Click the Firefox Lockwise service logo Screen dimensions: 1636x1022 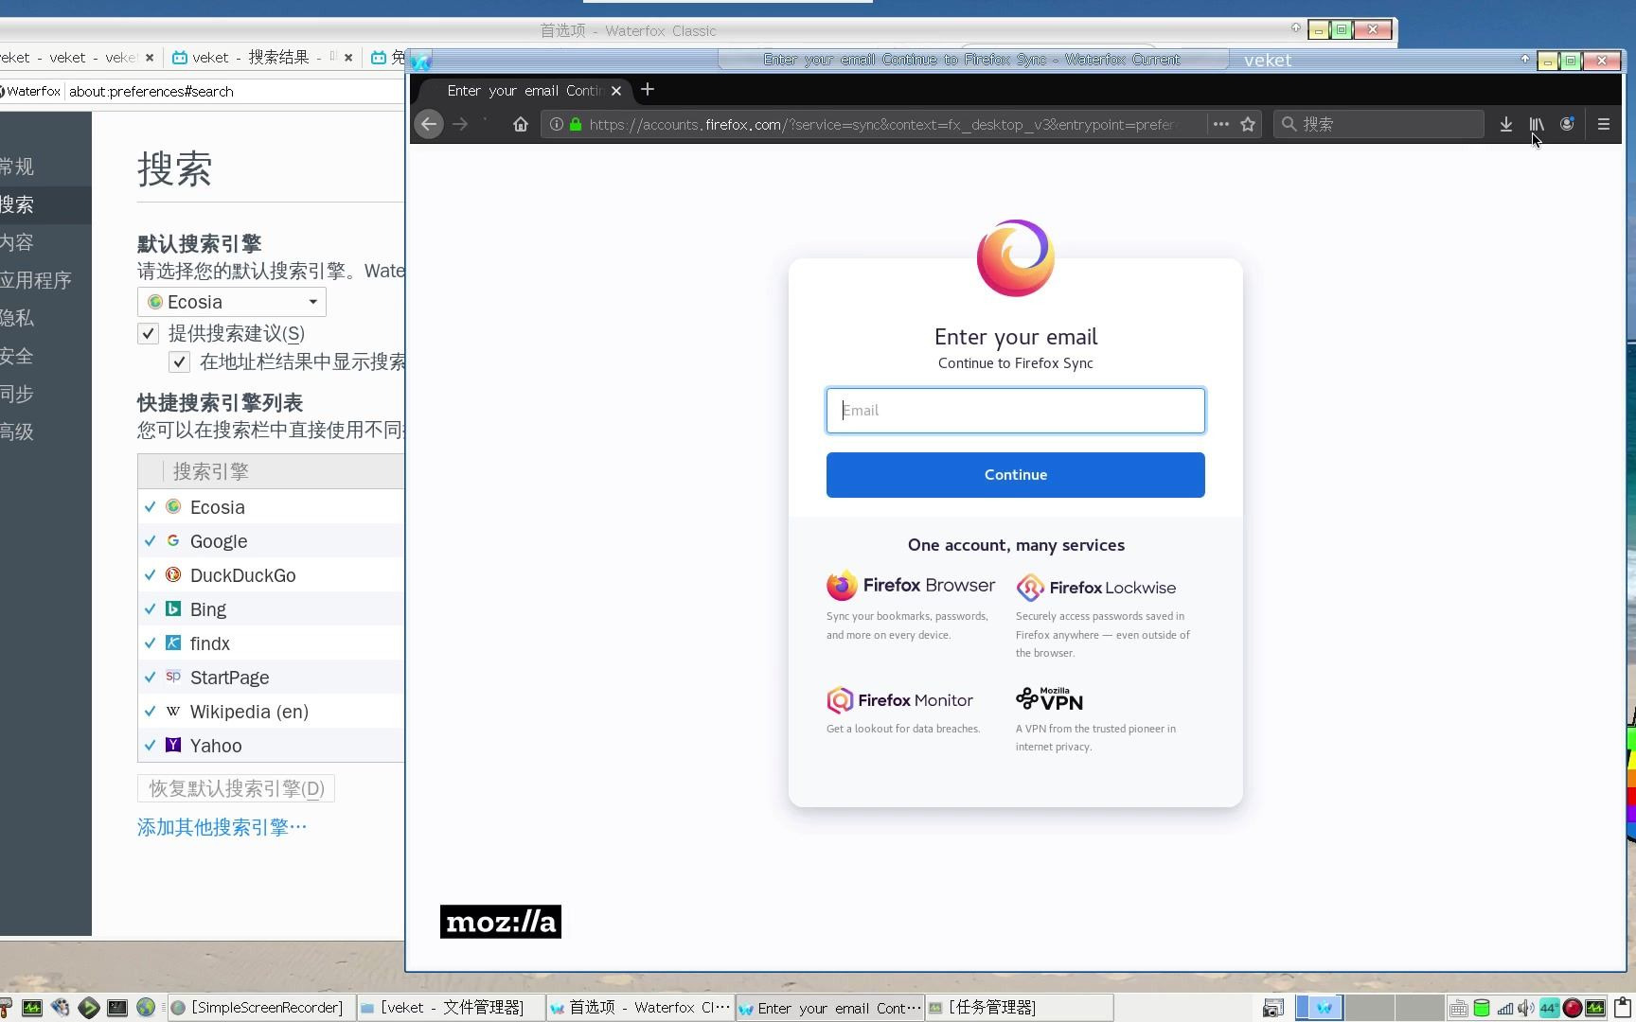point(1096,588)
